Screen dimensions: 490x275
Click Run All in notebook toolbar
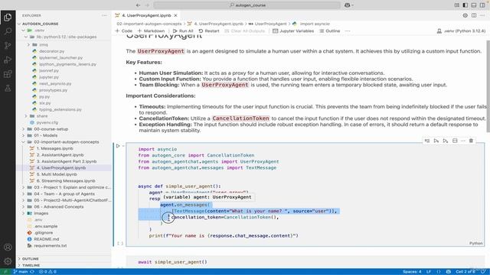[183, 31]
